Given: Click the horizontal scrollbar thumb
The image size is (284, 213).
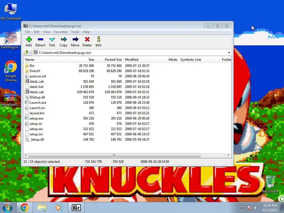Looking at the screenshot, I should [x=114, y=155].
